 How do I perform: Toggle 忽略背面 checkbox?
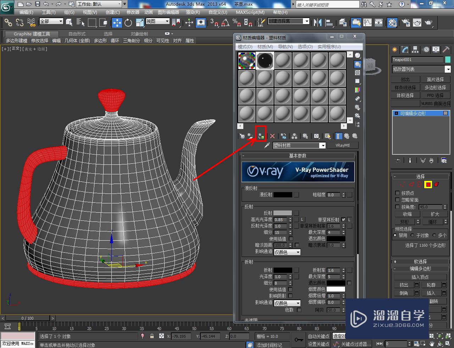point(397,200)
